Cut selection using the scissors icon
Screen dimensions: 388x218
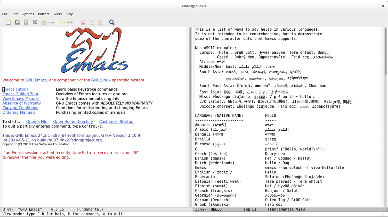click(x=83, y=22)
